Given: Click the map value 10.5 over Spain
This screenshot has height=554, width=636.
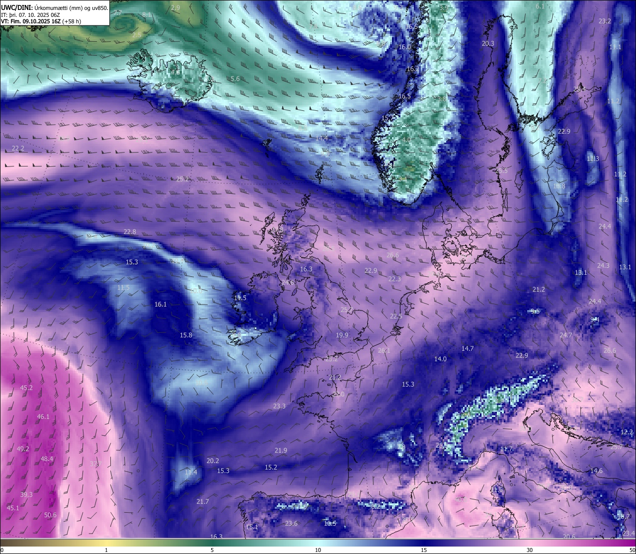Looking at the screenshot, I should (x=330, y=523).
